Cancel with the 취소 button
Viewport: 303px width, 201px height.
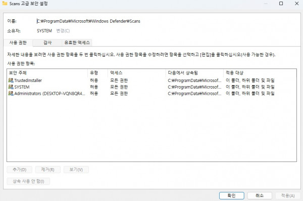coord(260,195)
